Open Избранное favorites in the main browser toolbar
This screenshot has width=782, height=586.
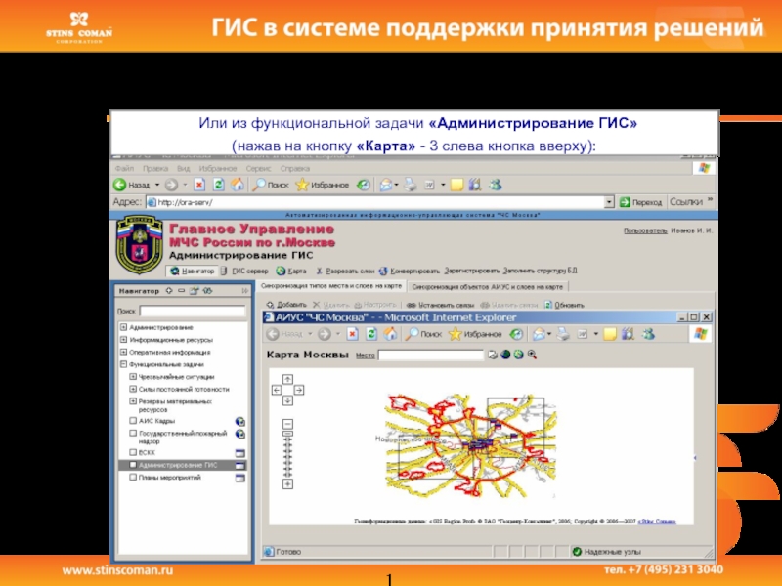coord(323,185)
